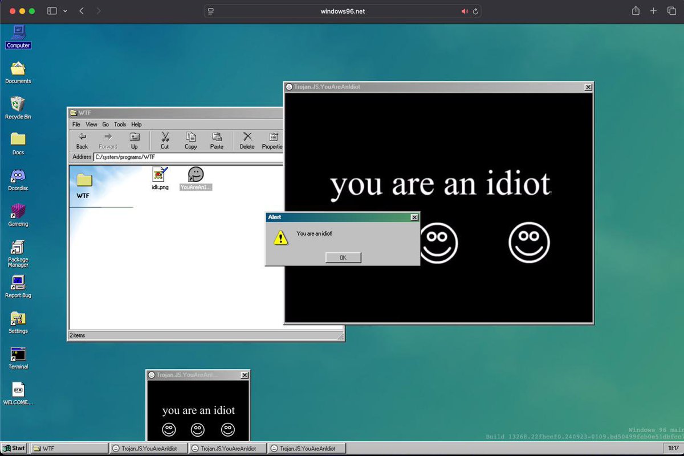Click first Trojan.JS.YouAreAnIdiot taskbar button
This screenshot has height=456, width=684.
148,449
